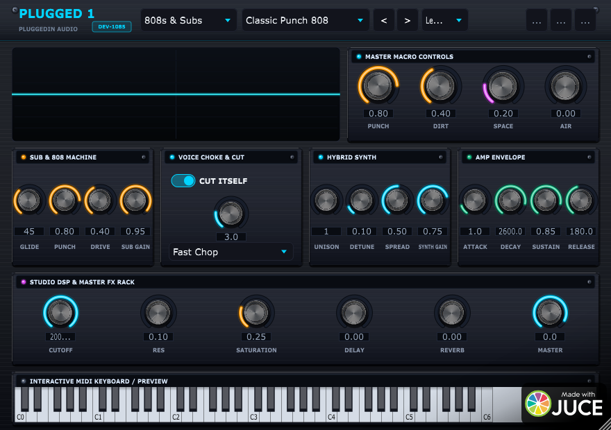The image size is (611, 430).
Task: Click the DIRT macro knob
Action: click(x=440, y=85)
